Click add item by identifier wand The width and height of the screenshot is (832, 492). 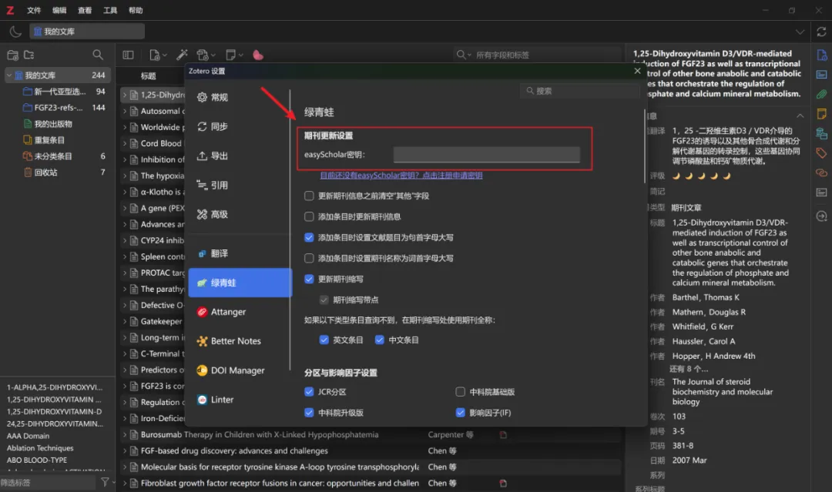click(182, 55)
